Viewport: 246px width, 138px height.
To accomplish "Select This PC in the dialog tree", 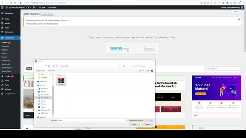I will point(41,85).
